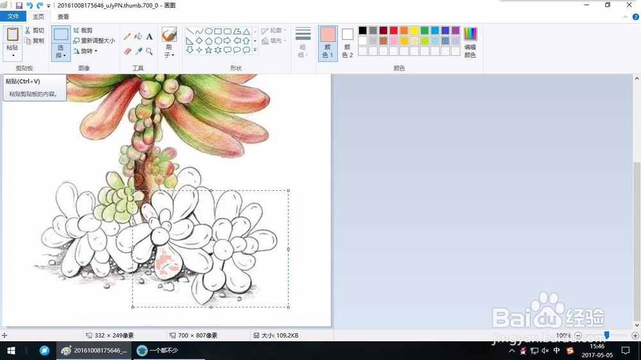Image resolution: width=641 pixels, height=360 pixels.
Task: Open Resize (重新调整大小) dialog
Action: click(x=94, y=40)
